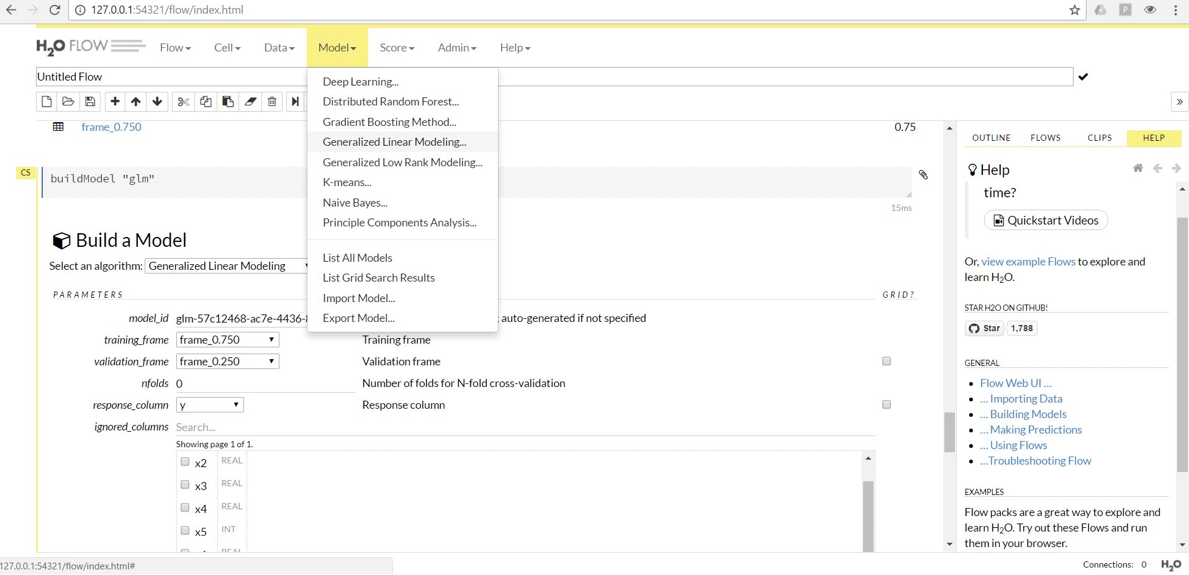The image size is (1189, 575).
Task: Move the cell down with arrow icon
Action: click(158, 102)
